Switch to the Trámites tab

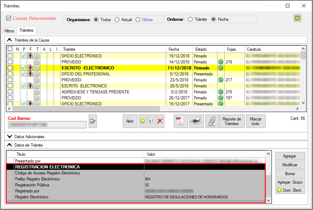[26, 30]
